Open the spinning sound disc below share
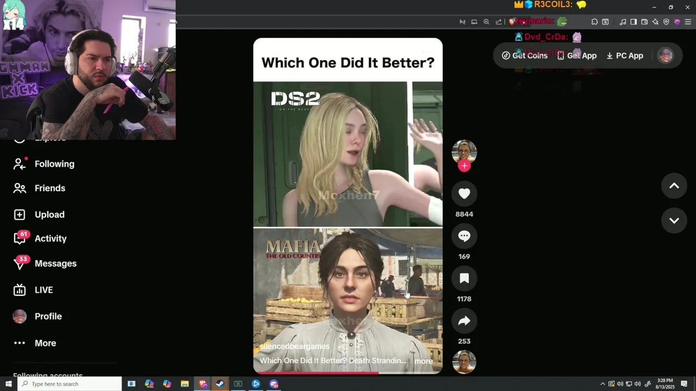 point(464,362)
